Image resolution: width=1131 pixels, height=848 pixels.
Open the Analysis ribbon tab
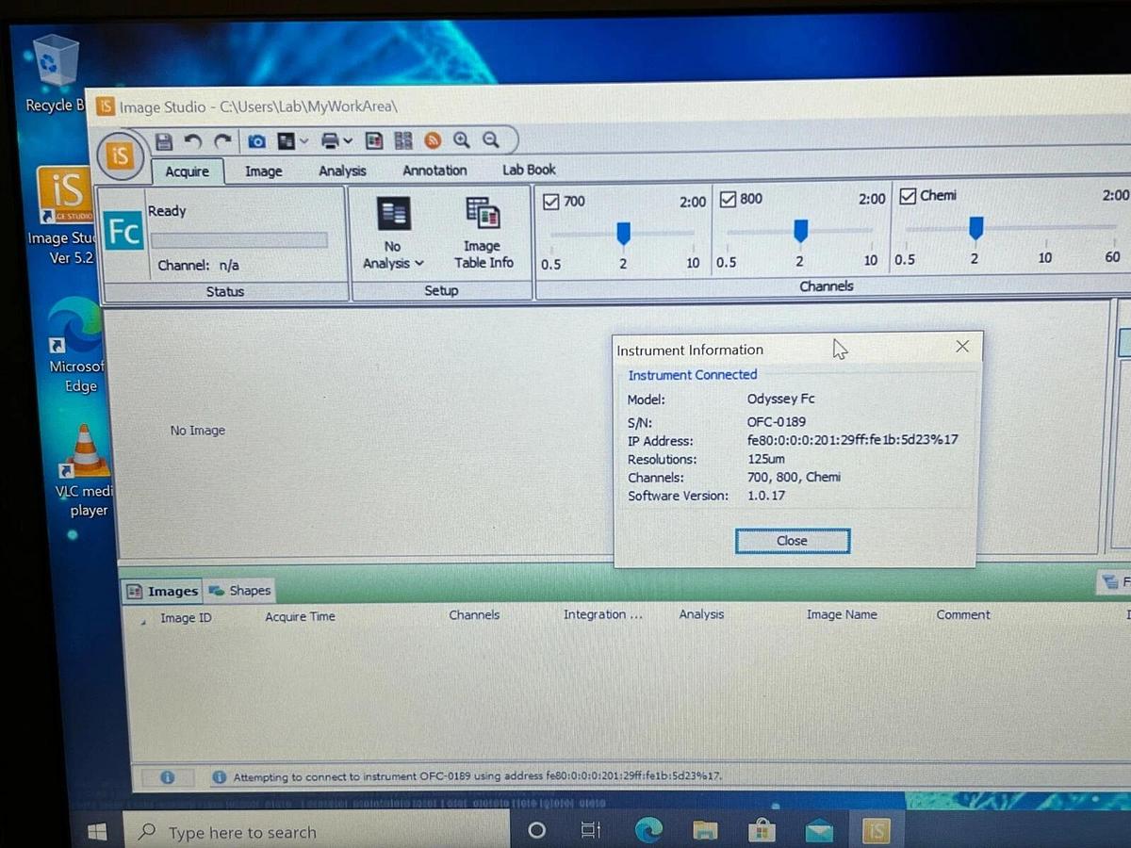[x=342, y=171]
